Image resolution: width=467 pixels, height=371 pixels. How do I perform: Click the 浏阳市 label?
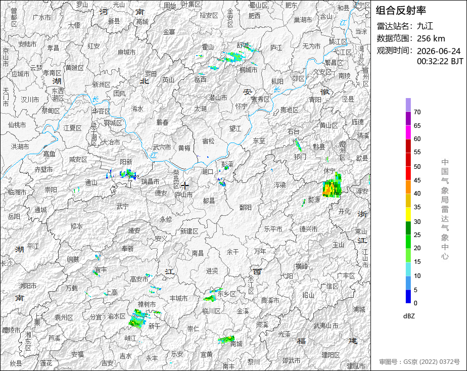click(27, 286)
